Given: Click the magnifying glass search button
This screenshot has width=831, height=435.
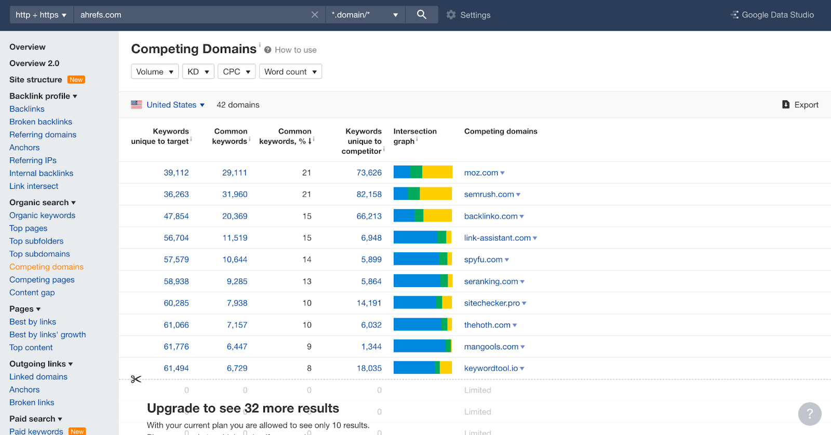Looking at the screenshot, I should coord(421,15).
